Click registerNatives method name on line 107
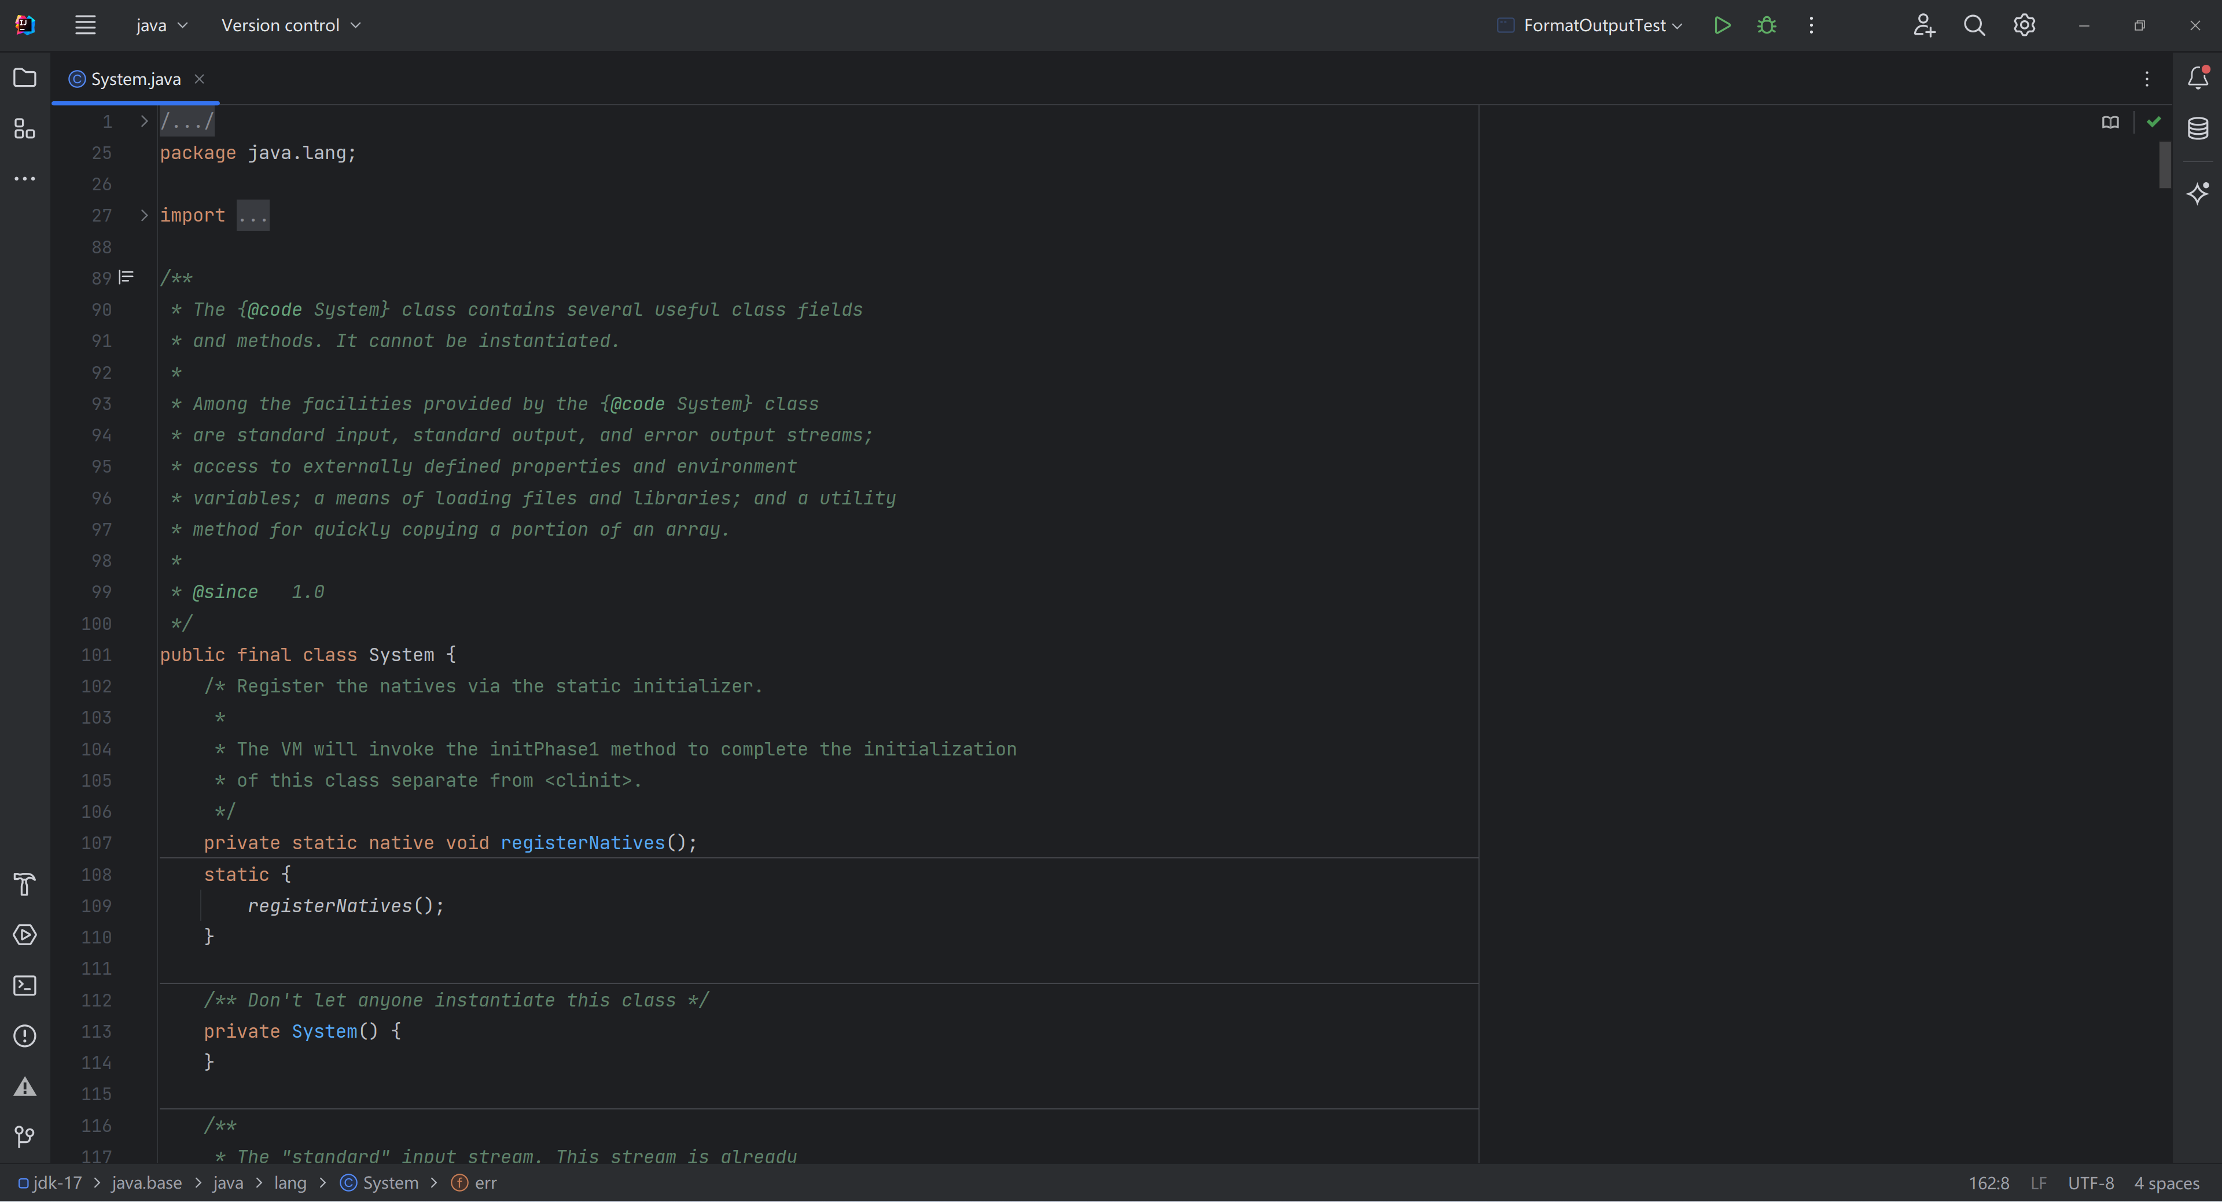The height and width of the screenshot is (1202, 2222). (582, 842)
